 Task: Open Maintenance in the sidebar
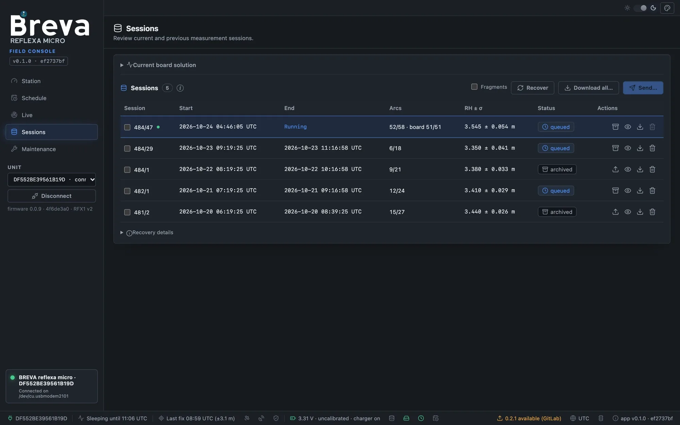[52, 149]
